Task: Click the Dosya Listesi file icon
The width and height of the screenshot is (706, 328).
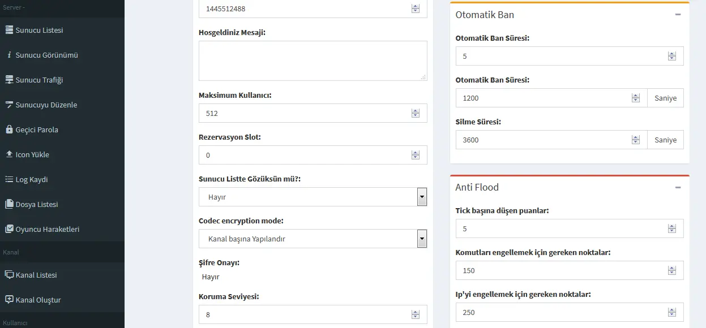Action: click(9, 204)
